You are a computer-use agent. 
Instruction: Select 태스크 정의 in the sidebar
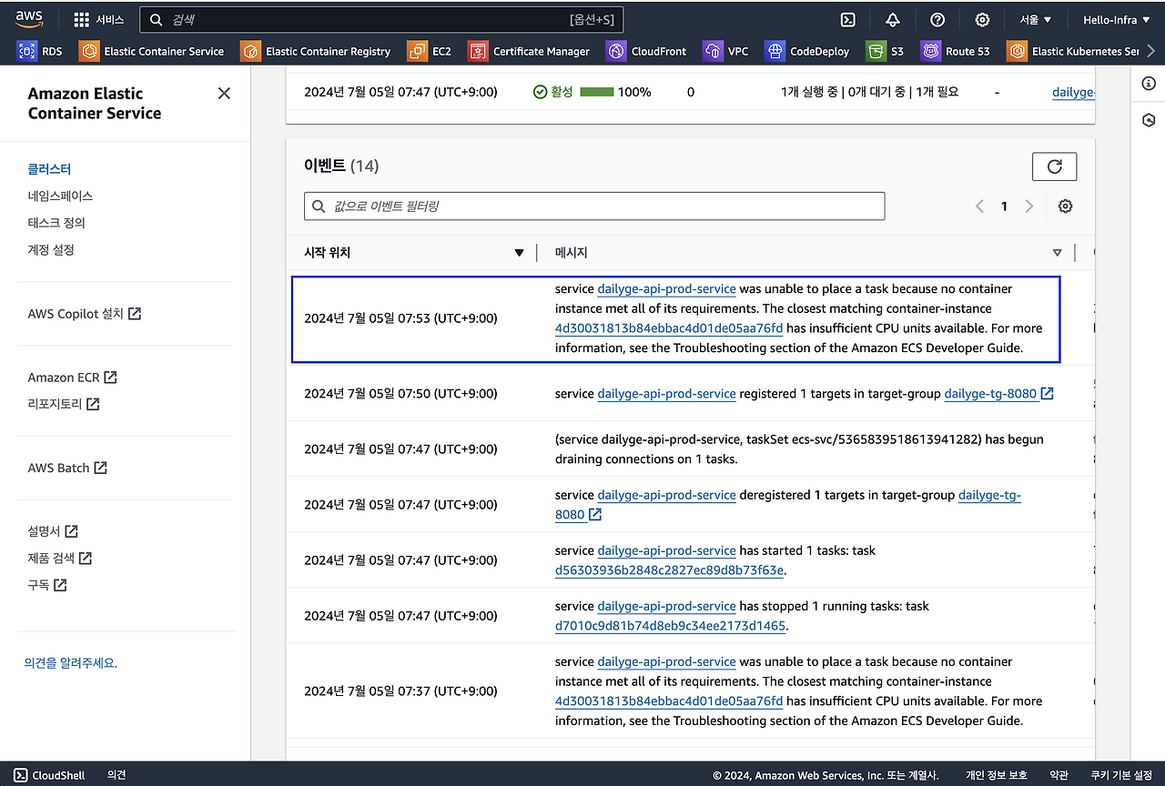[56, 222]
